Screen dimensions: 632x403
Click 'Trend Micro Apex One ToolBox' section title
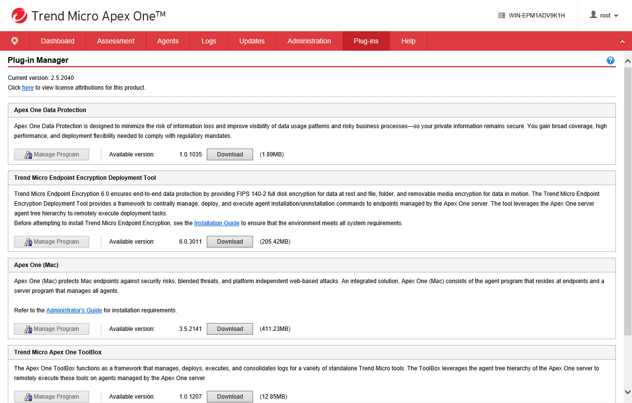[x=58, y=352]
